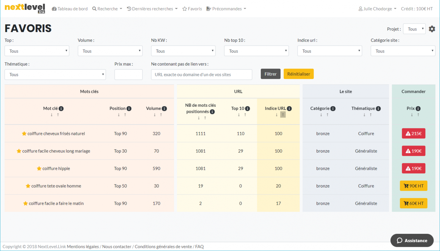Sort Top 10 column ascending arrow
Screen dimensions: 440x251
[245, 115]
